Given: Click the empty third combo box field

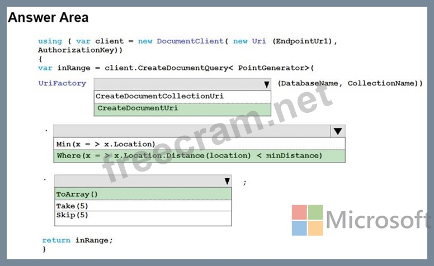Looking at the screenshot, I should [x=138, y=181].
